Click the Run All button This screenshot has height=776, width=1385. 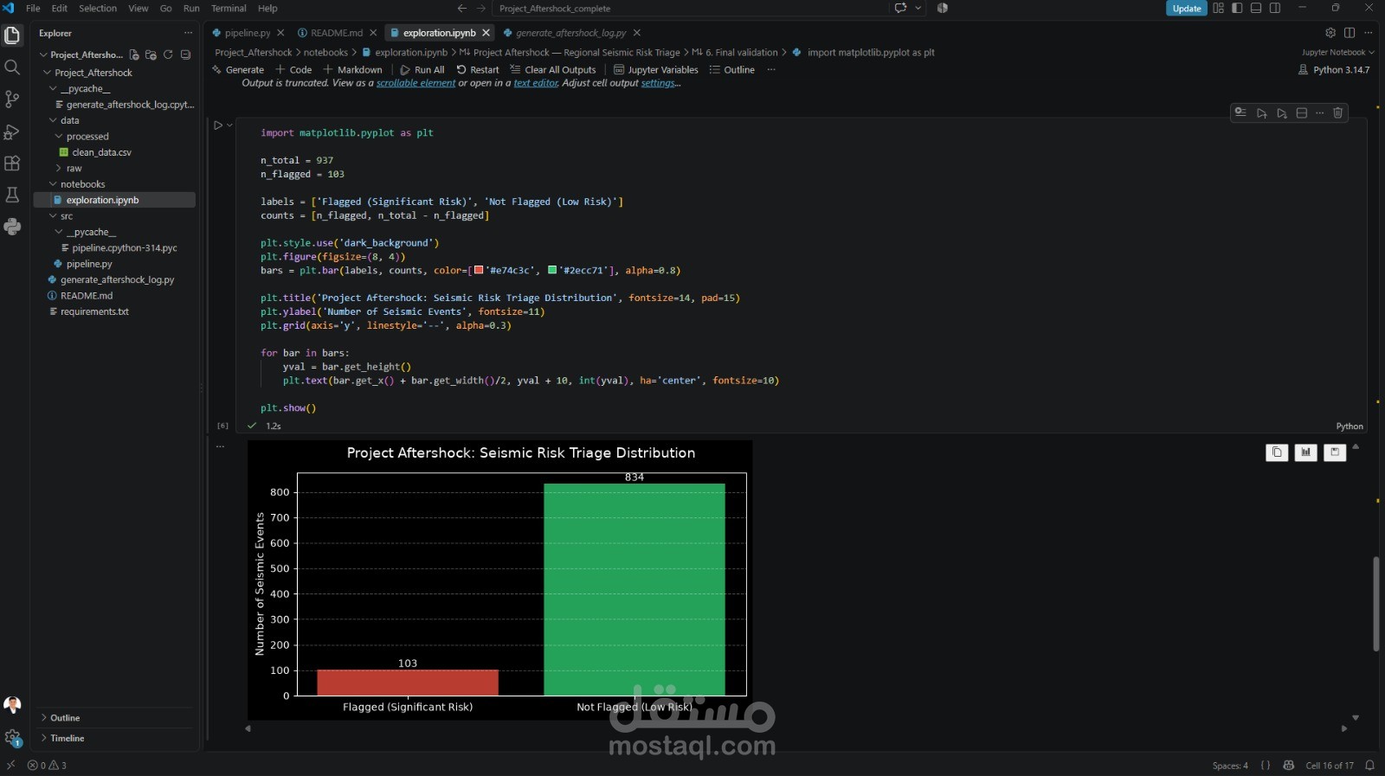[422, 70]
